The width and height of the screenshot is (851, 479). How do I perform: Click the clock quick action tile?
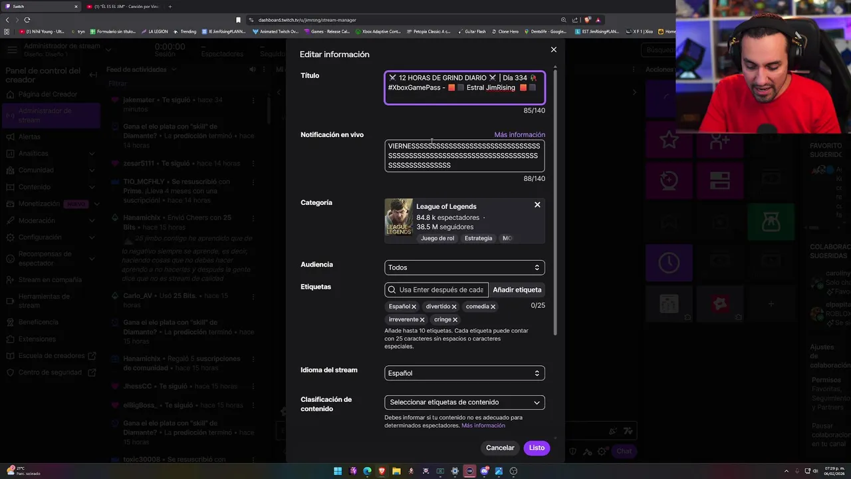coord(669,262)
